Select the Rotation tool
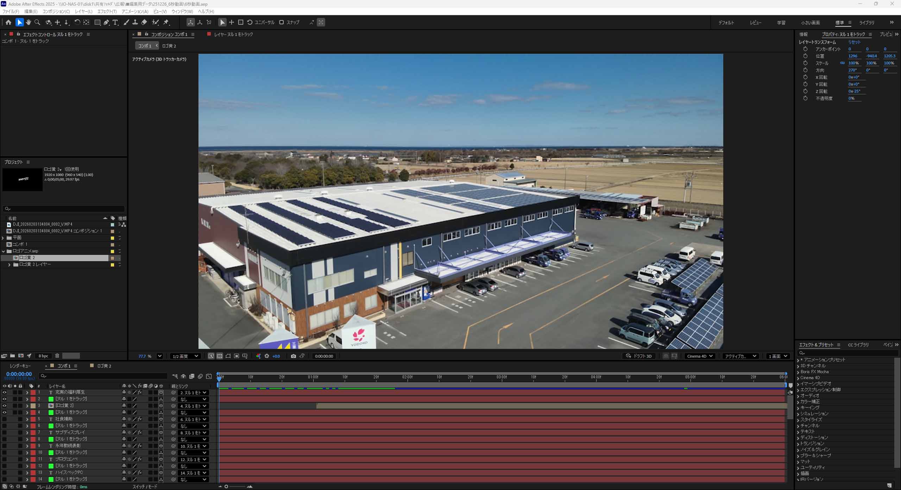The height and width of the screenshot is (490, 901). (x=77, y=23)
